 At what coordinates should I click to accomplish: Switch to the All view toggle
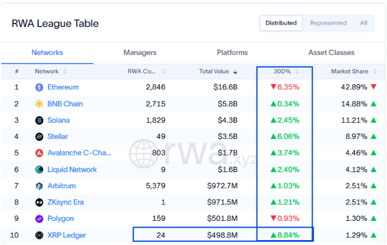point(364,23)
